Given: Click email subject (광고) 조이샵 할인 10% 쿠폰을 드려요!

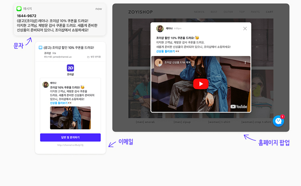Looking at the screenshot, I should pos(69,48).
